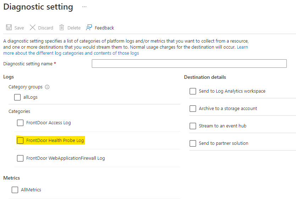Check the allLogs checkbox
The width and height of the screenshot is (296, 208).
pyautogui.click(x=17, y=97)
